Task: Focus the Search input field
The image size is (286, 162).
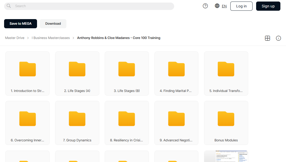Action: coord(89,6)
